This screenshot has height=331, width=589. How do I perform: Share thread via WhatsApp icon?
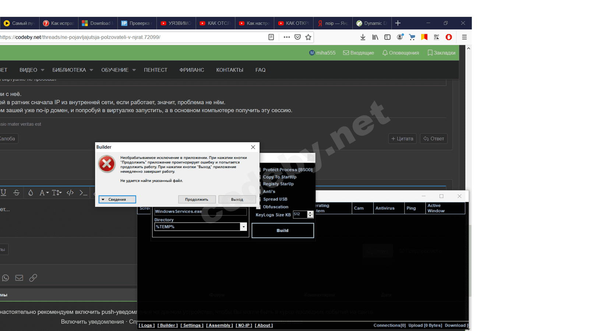(6, 278)
